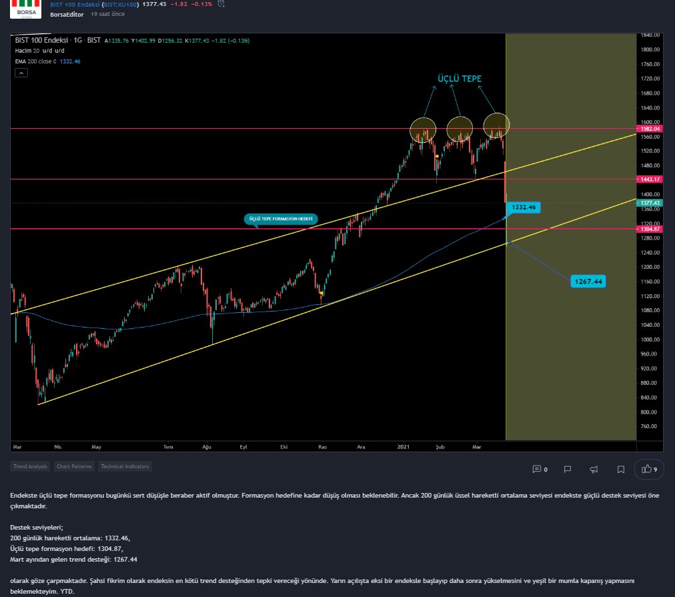Click the 1443.17 red price label
675x597 pixels.
(x=650, y=179)
